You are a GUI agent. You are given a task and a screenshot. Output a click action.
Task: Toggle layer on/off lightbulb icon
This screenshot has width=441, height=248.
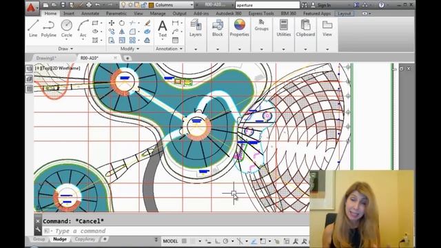coord(123,5)
